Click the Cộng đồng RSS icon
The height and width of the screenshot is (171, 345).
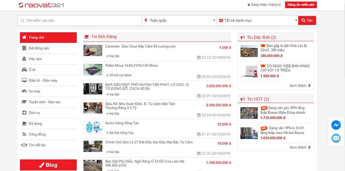24,134
